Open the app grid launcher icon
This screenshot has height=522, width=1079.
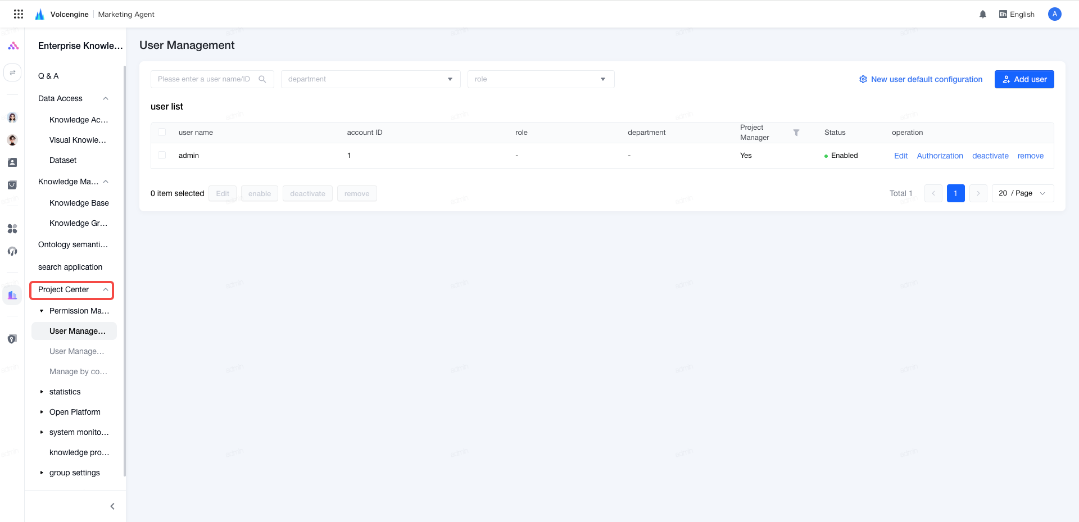[x=19, y=14]
